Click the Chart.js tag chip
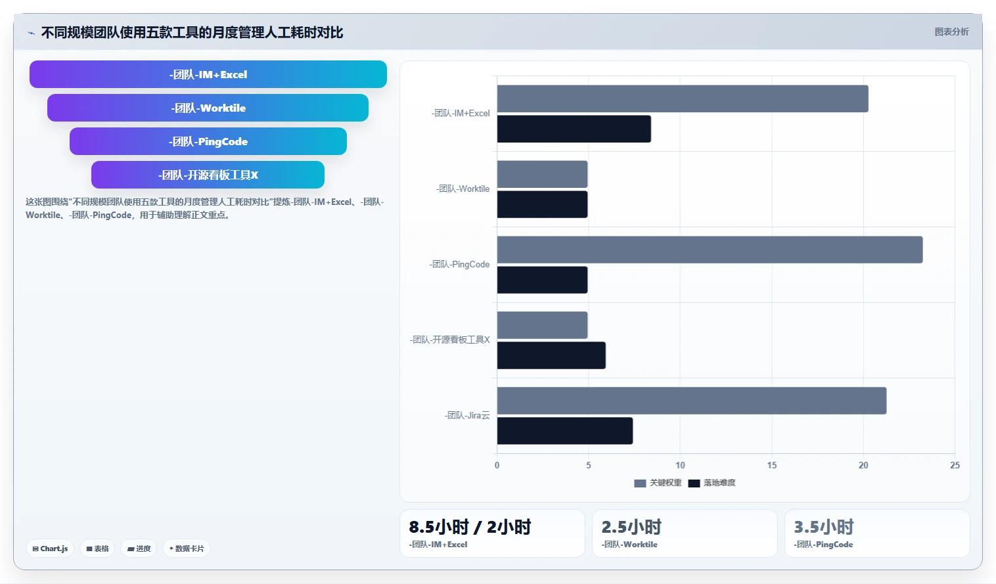 50,549
